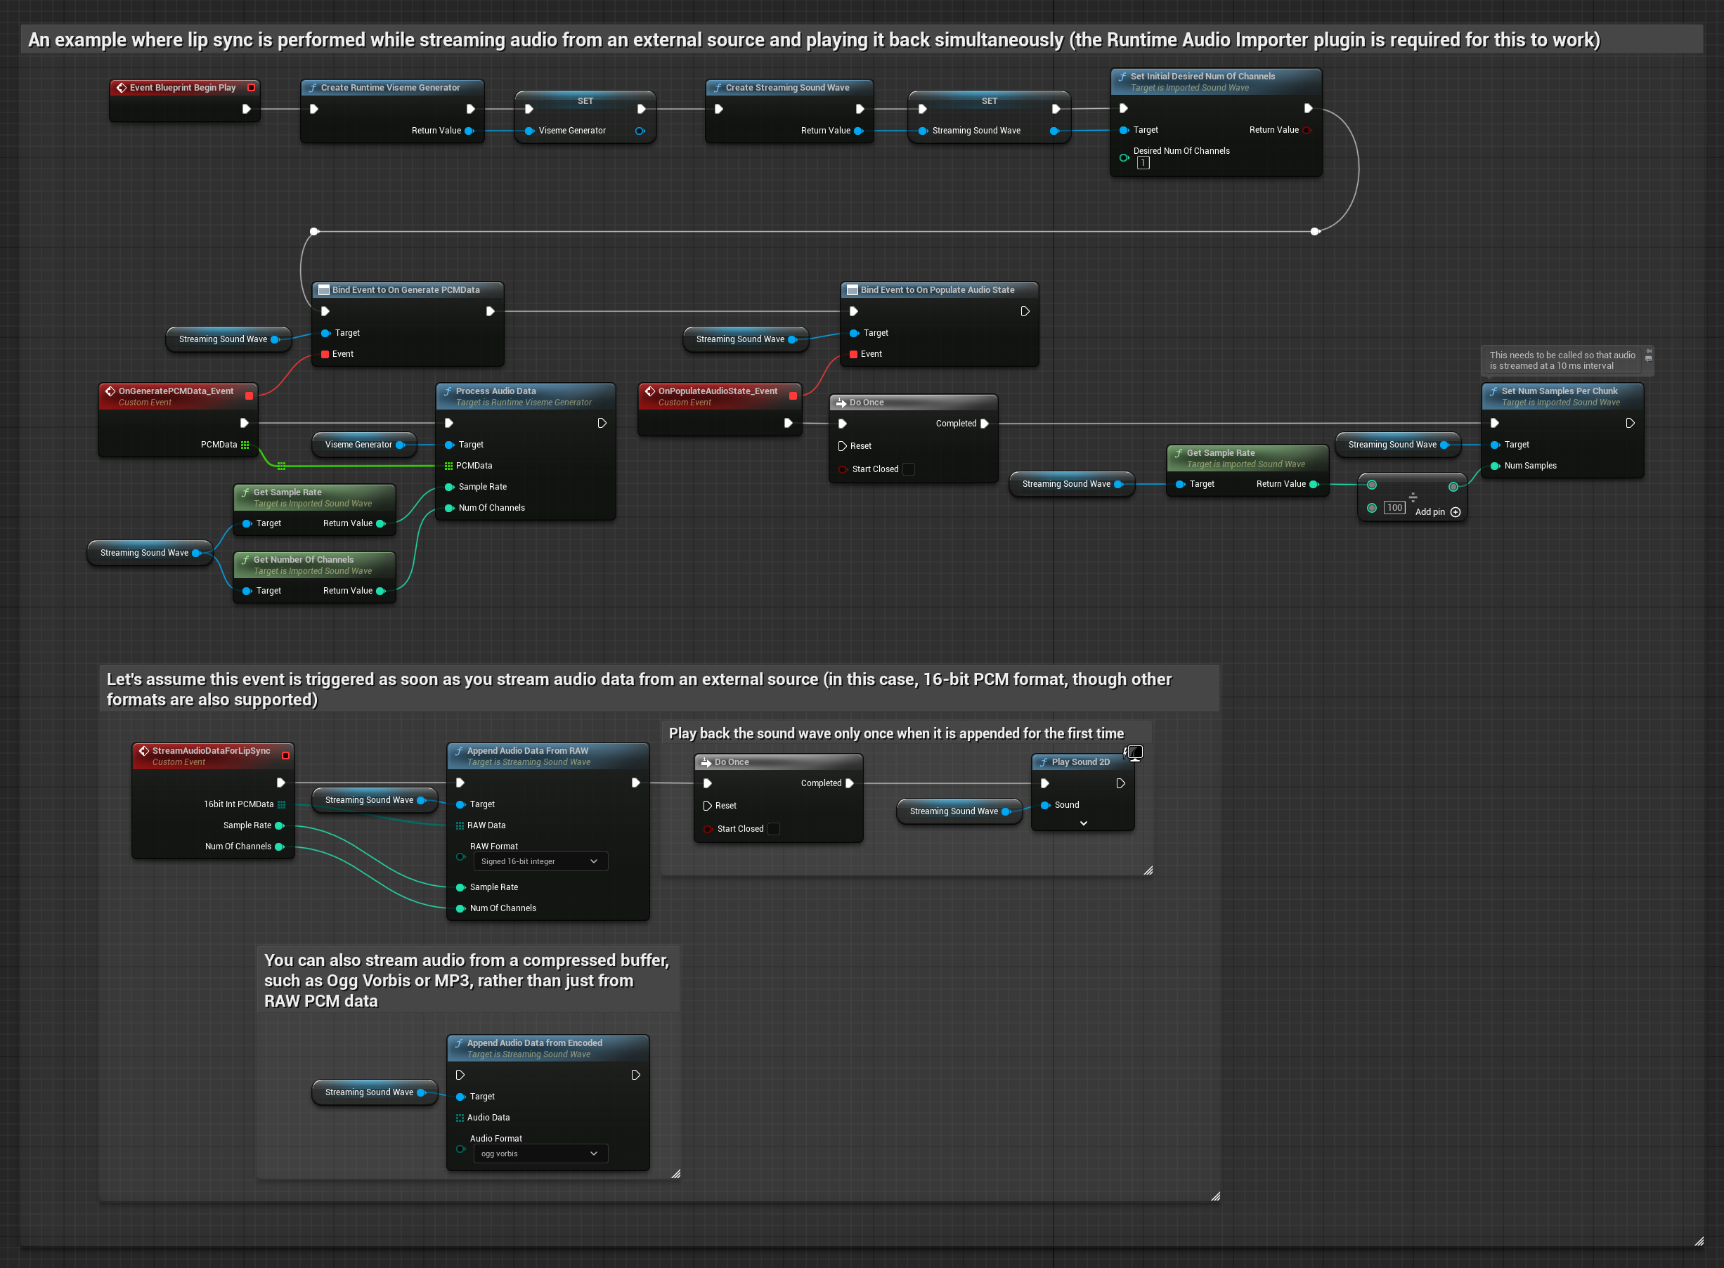1724x1268 pixels.
Task: Toggle Start Closed checkbox under OnPopulateAudioState Do Once
Action: 909,469
